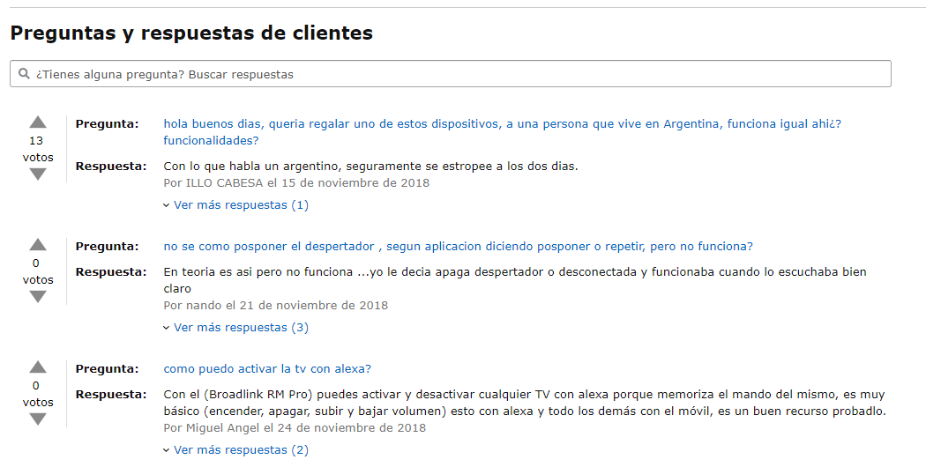
Task: Downvote the posponer el despertador question
Action: click(x=38, y=296)
